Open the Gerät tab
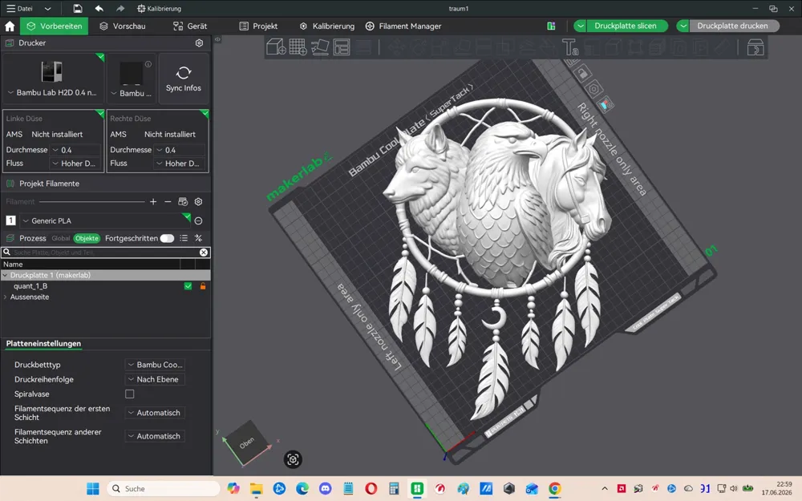The height and width of the screenshot is (501, 802). (x=190, y=26)
